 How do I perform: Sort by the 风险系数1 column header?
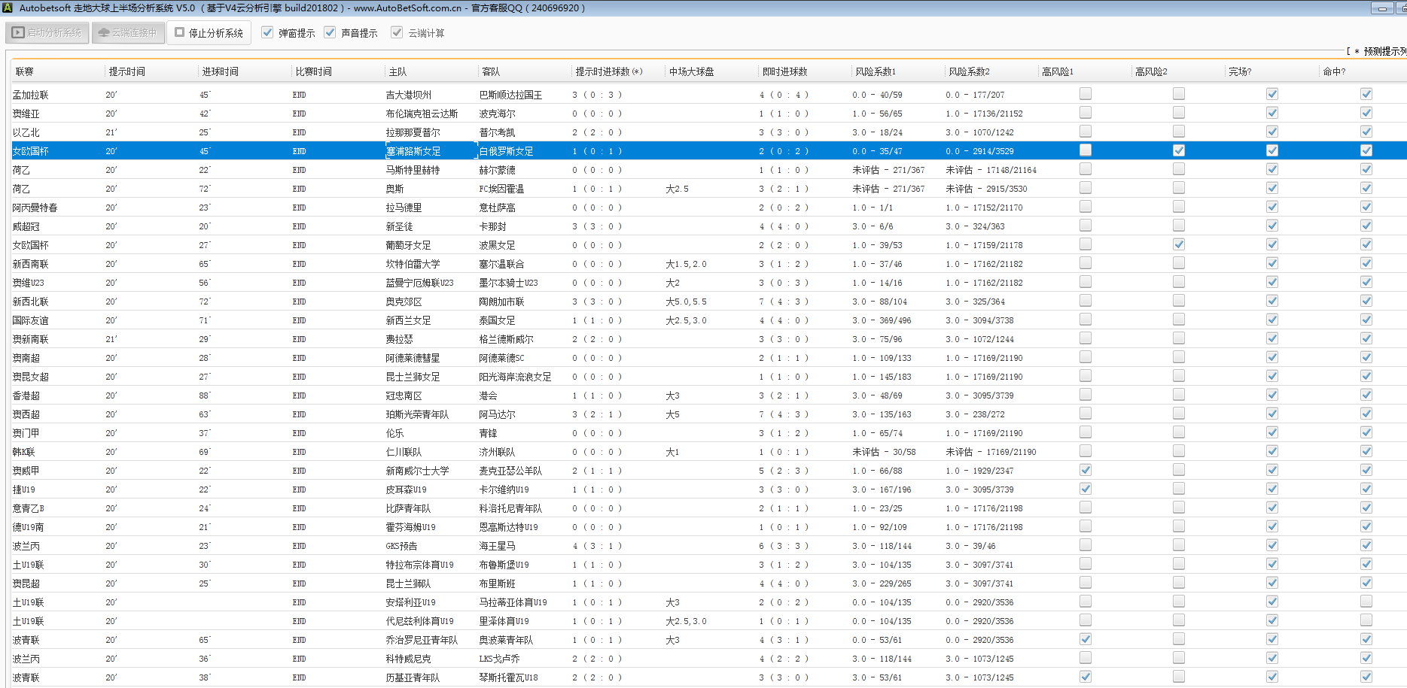[x=876, y=71]
